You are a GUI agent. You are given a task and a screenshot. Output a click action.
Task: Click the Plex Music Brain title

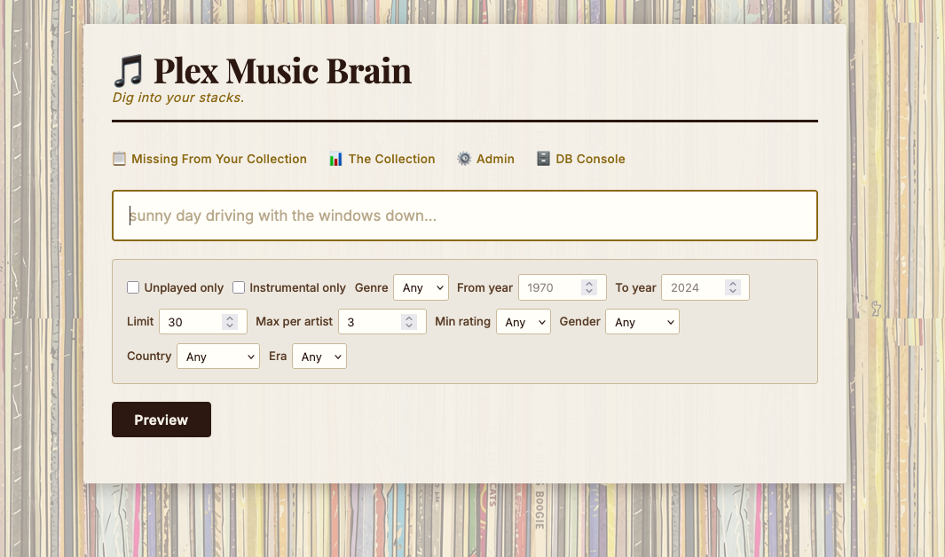tap(283, 71)
